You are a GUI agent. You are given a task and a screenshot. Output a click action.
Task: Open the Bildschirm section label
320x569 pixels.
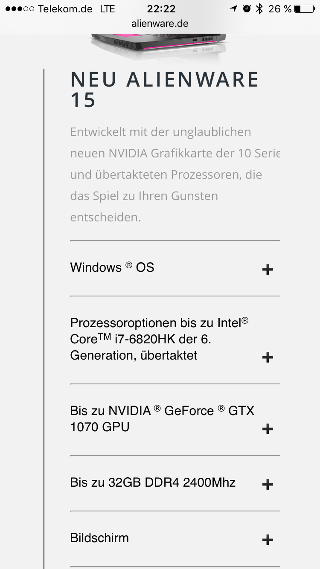99,538
